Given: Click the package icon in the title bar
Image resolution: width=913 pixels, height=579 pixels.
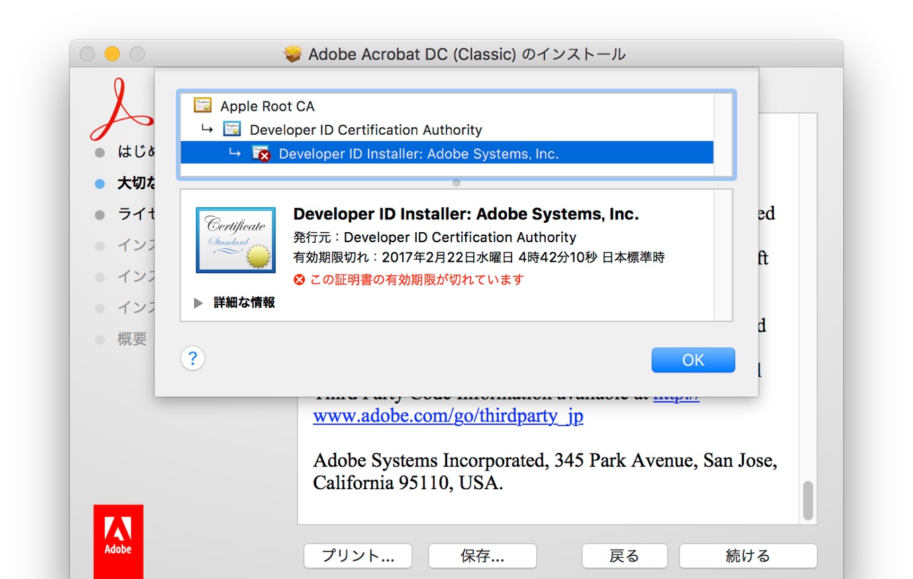Looking at the screenshot, I should (x=293, y=54).
